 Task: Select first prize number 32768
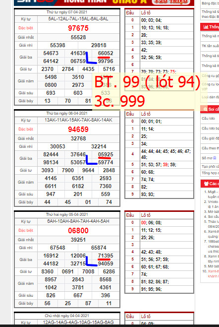(x=78, y=138)
